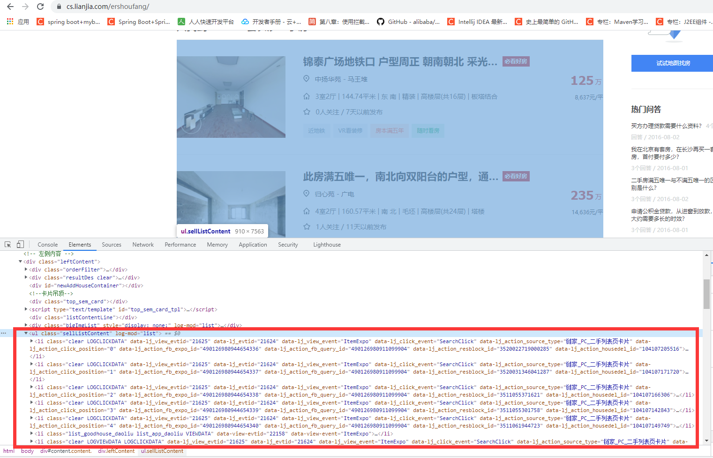Open the 开发者手册 - 云+... bookmark
The width and height of the screenshot is (713, 458).
point(271,22)
